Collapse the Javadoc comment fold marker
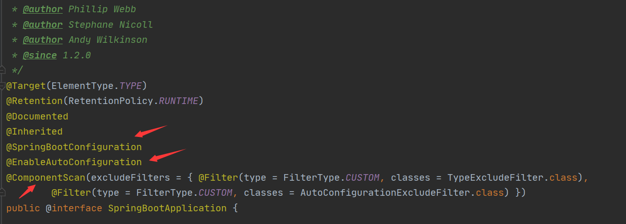626x224 pixels. (x=2, y=70)
